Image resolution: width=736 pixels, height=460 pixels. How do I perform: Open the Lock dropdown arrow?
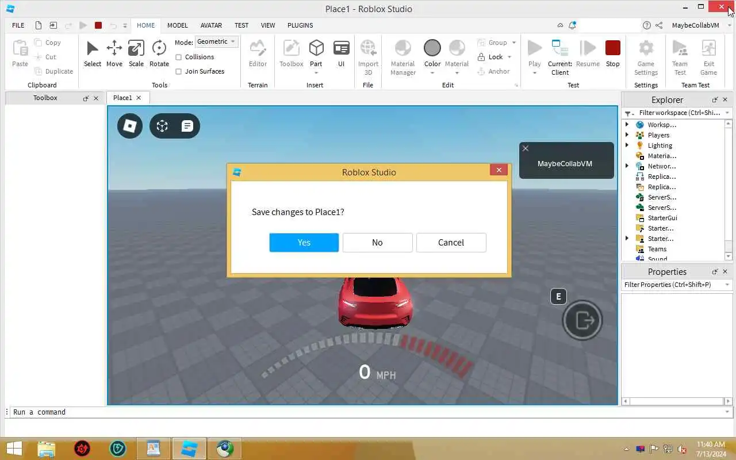509,57
